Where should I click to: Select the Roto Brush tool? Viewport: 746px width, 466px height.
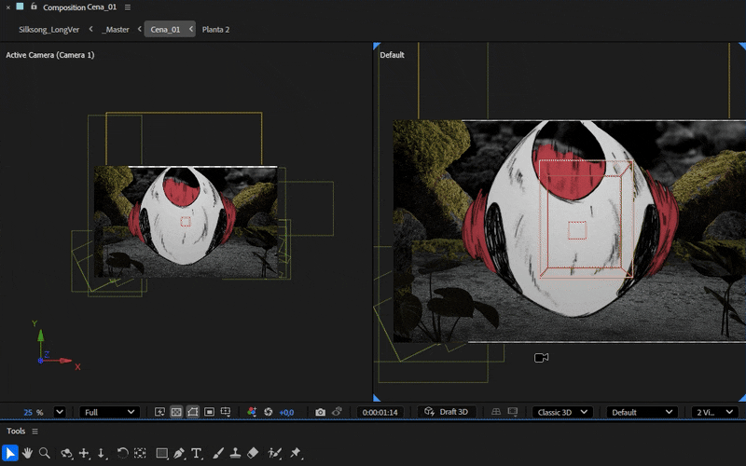click(x=274, y=453)
